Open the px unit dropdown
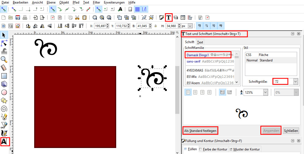This screenshot has height=154, width=304. (x=190, y=26)
